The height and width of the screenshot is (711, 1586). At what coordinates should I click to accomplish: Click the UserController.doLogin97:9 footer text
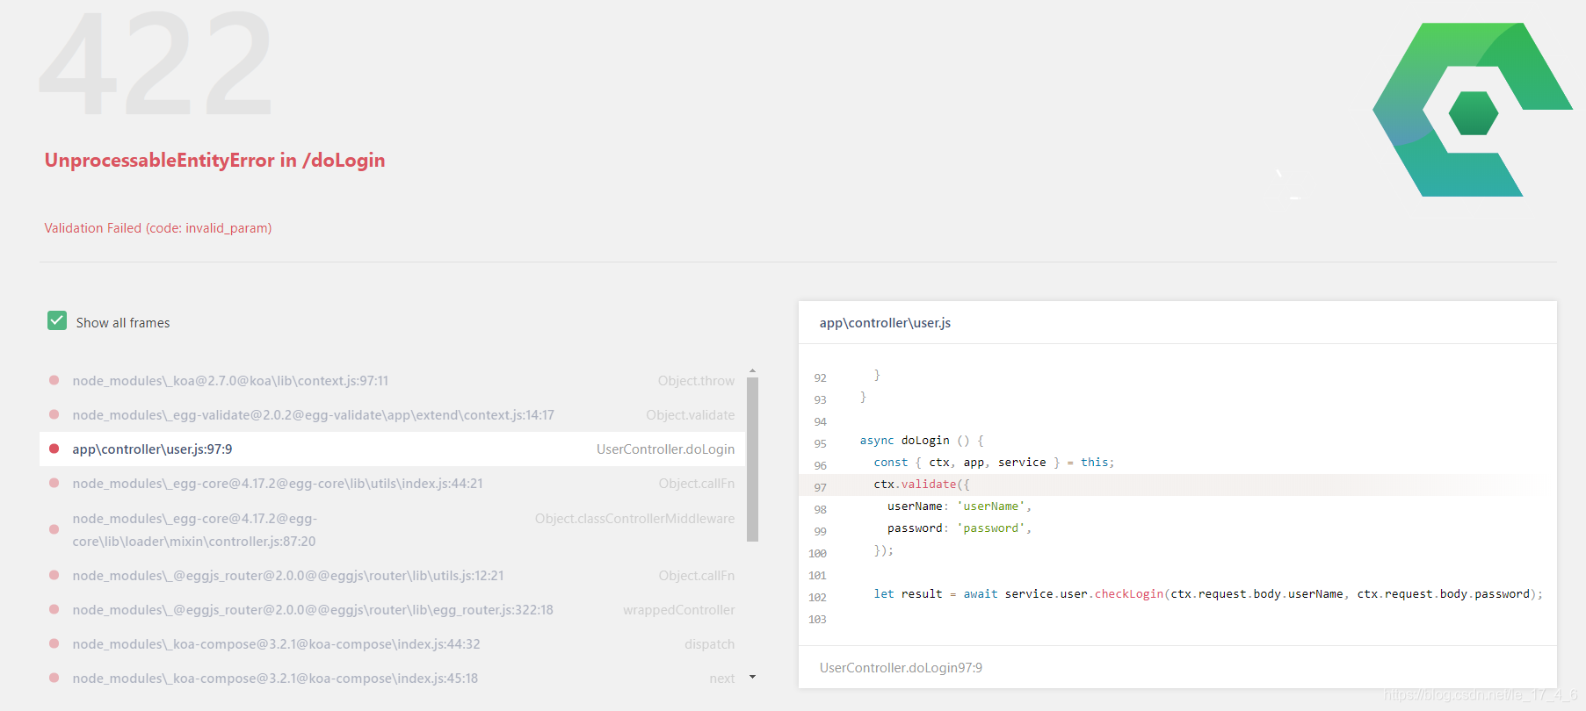pyautogui.click(x=901, y=668)
